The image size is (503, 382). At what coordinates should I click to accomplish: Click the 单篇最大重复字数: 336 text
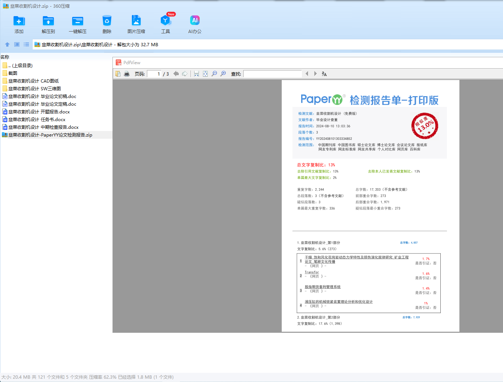coord(316,208)
